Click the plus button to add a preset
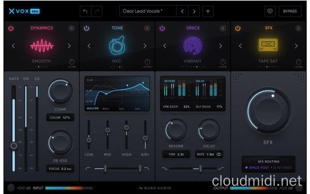Screen dimensions: 310x194 pos(208,11)
